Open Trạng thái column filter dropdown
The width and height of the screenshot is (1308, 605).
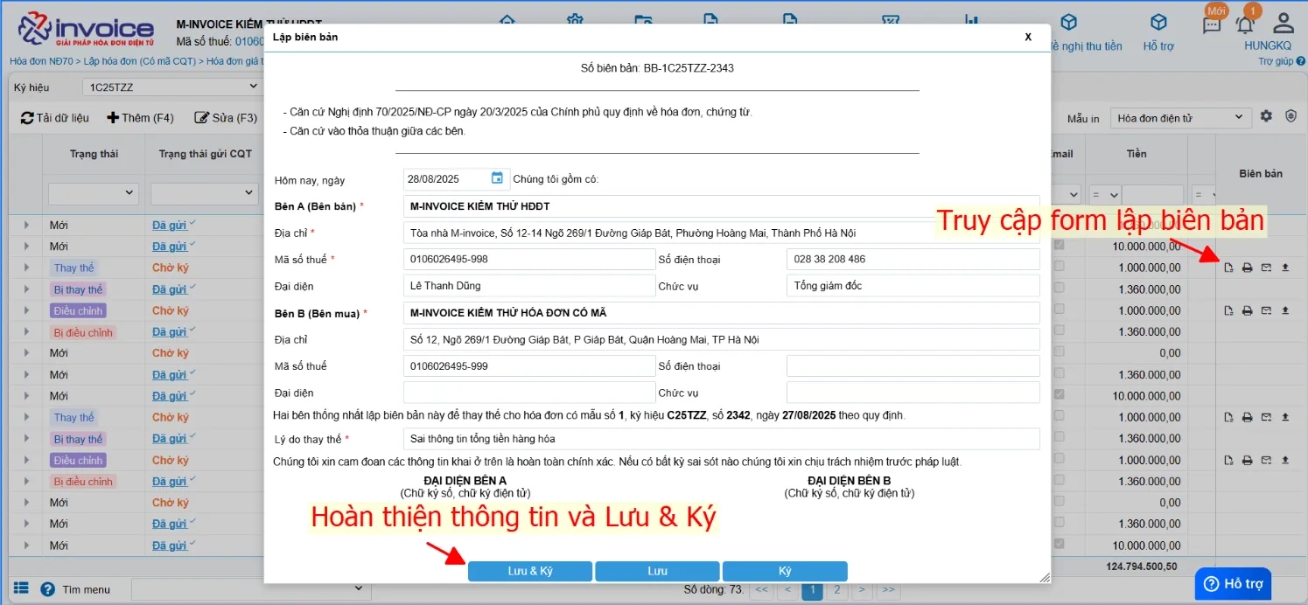(93, 192)
